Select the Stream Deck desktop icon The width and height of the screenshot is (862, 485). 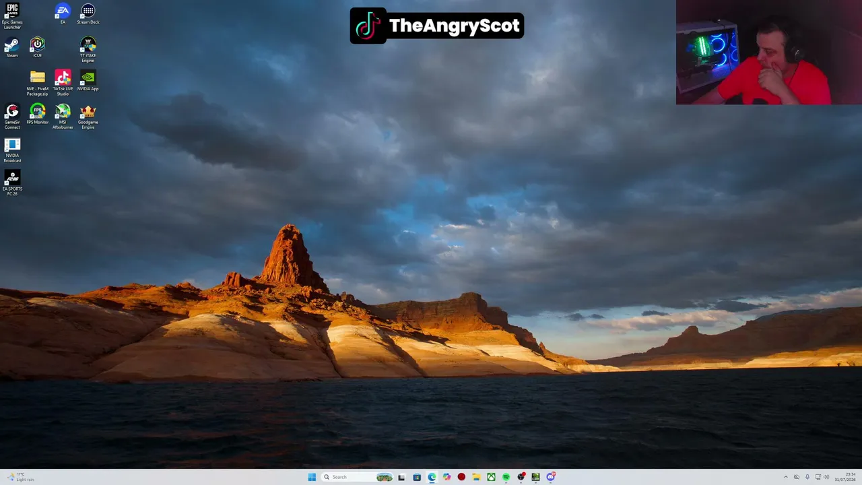click(88, 14)
